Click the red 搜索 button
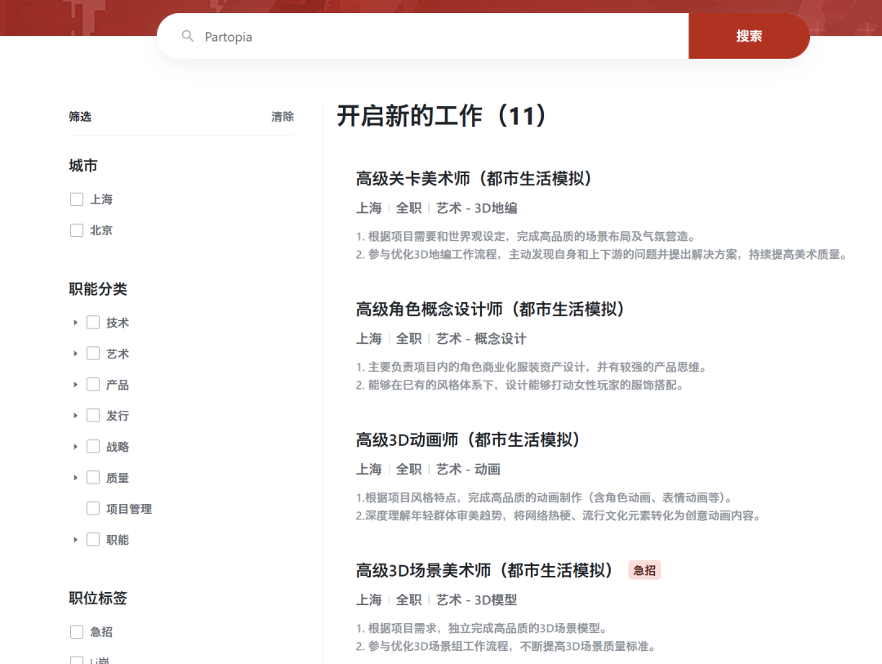Screen dimensions: 882x664 (x=749, y=36)
